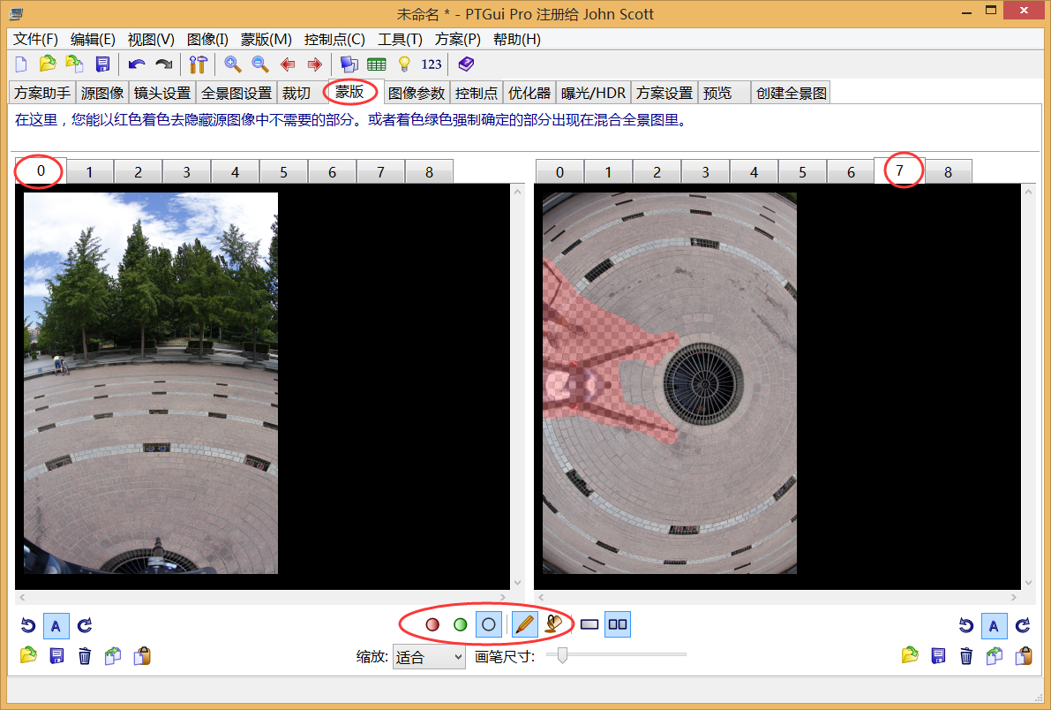The image size is (1051, 710).
Task: Click the zoom in magnifier icon
Action: pyautogui.click(x=233, y=64)
